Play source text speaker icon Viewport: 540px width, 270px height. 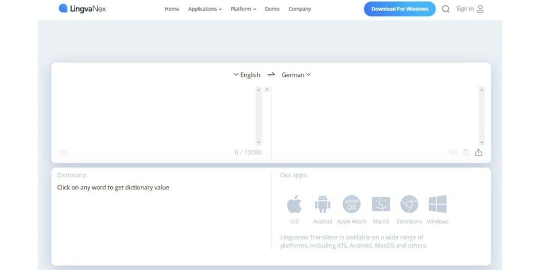pyautogui.click(x=63, y=152)
